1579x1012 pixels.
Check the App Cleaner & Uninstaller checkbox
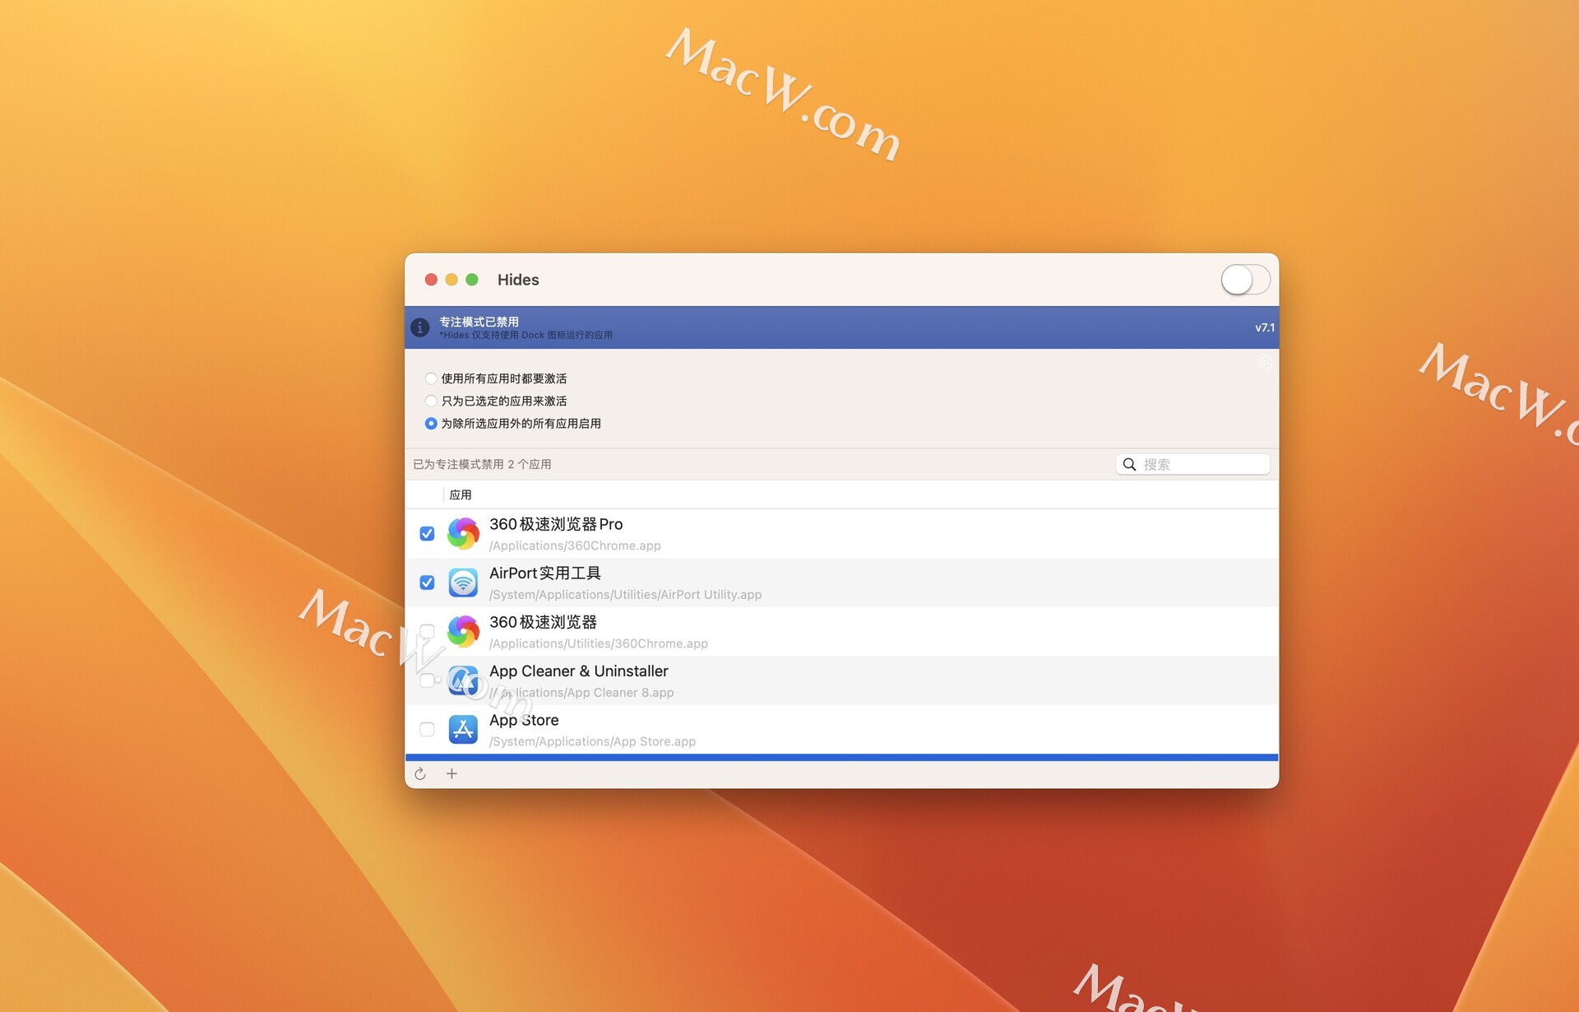coord(427,680)
